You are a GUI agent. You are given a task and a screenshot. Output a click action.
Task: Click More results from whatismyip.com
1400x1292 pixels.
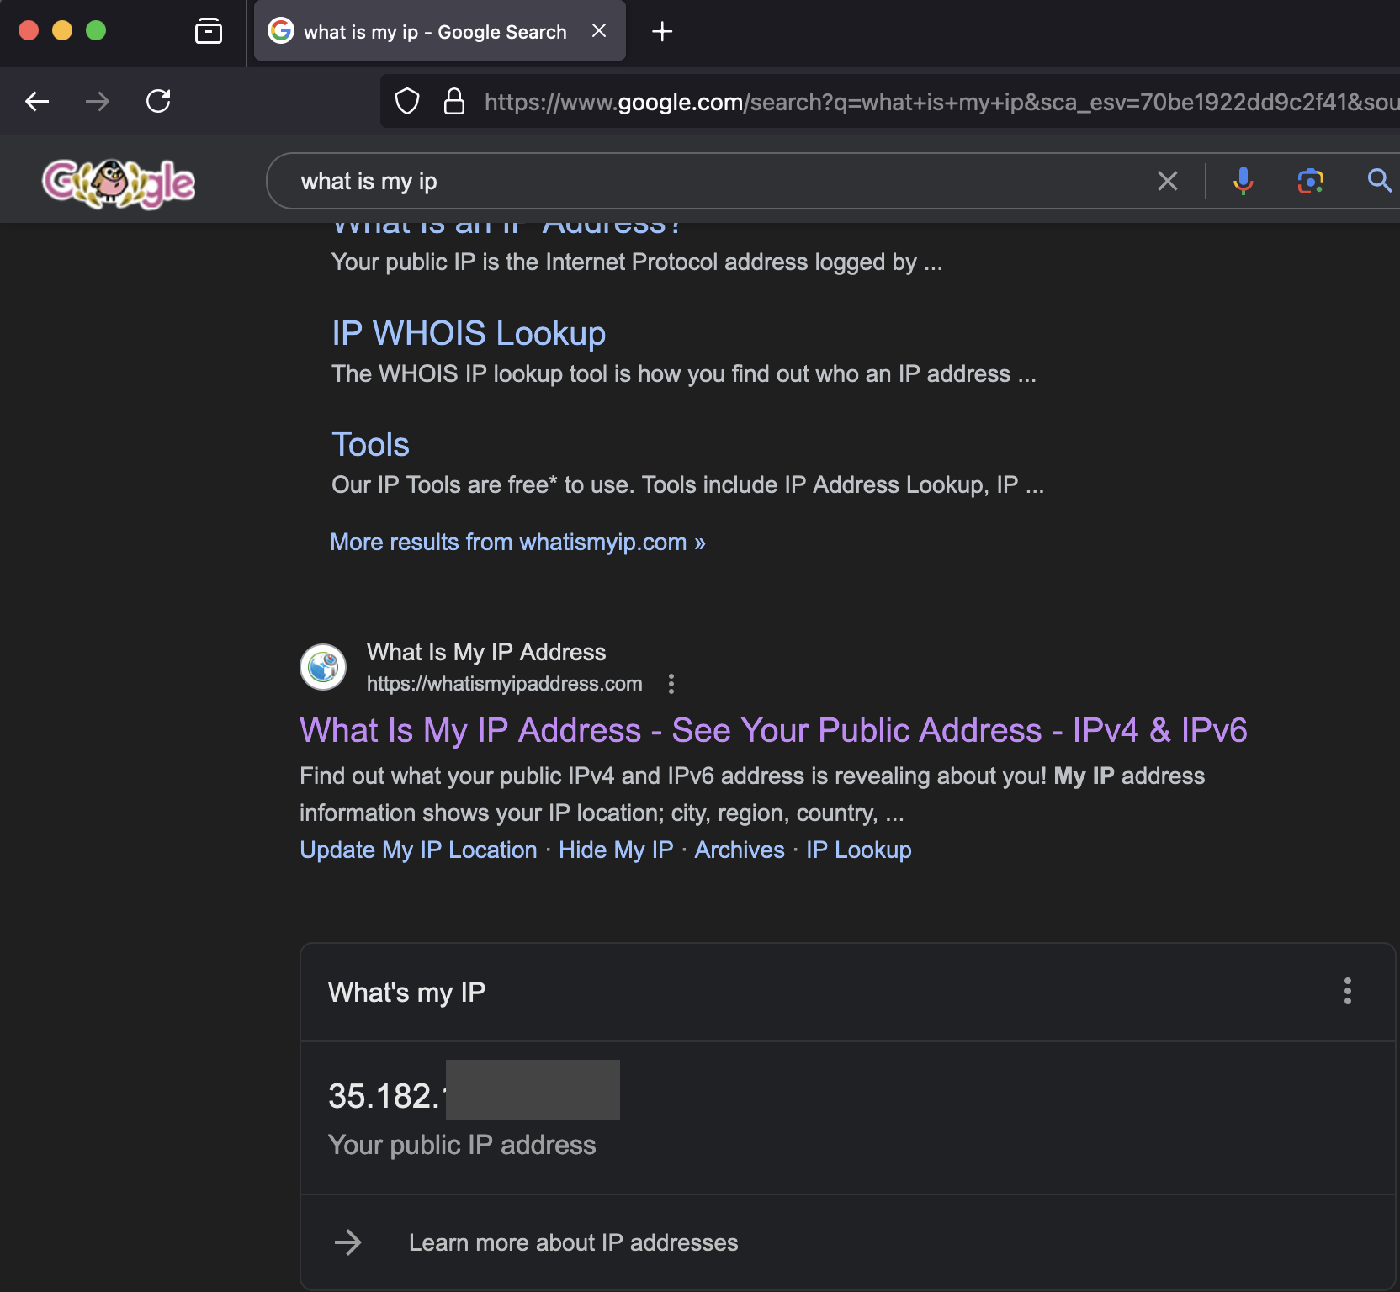coord(517,543)
